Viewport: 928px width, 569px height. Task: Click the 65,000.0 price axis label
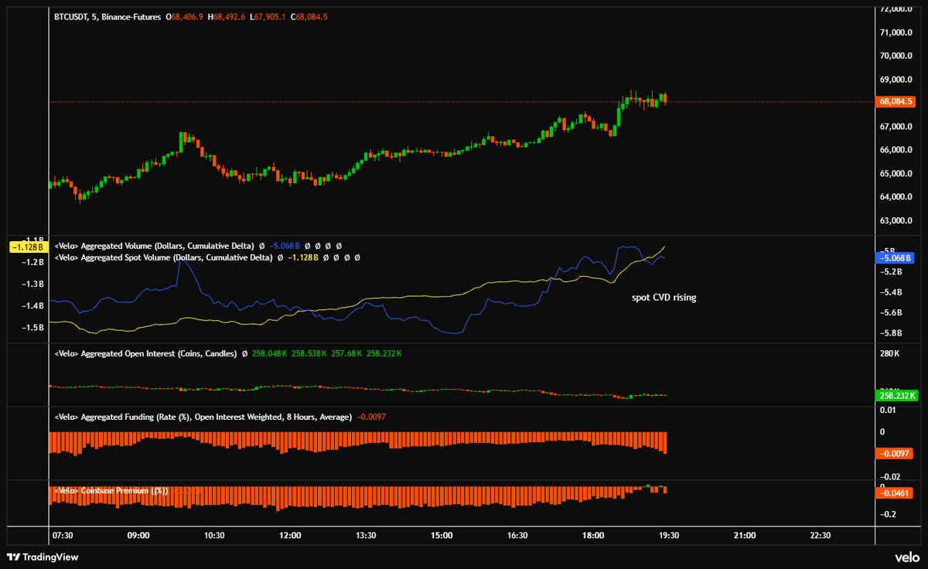[896, 174]
